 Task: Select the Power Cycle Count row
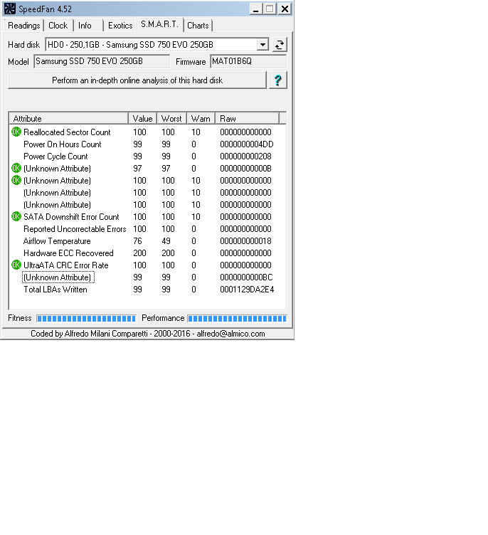[147, 157]
